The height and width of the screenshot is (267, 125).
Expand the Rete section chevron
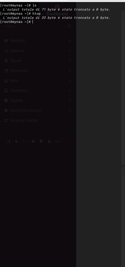pyautogui.click(x=70, y=81)
